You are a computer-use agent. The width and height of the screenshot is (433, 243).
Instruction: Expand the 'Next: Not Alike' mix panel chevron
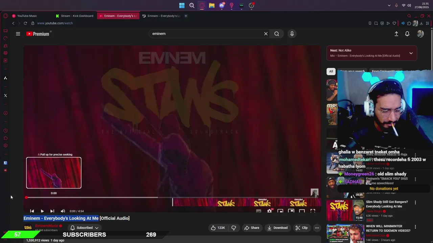(x=411, y=53)
